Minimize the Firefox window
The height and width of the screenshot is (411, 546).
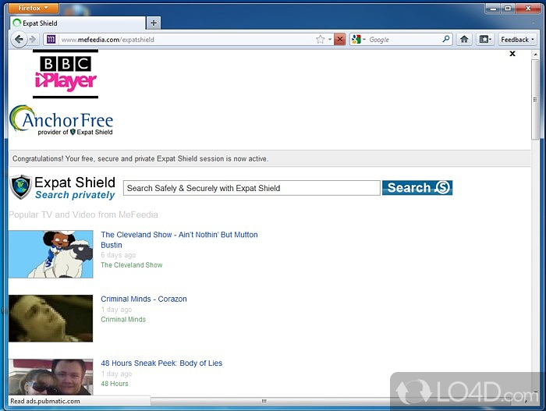[493, 8]
